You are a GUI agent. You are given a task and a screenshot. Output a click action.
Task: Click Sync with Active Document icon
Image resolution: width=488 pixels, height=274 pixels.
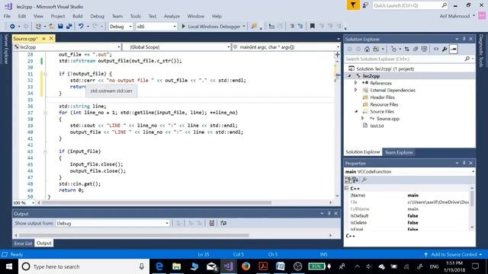point(406,49)
